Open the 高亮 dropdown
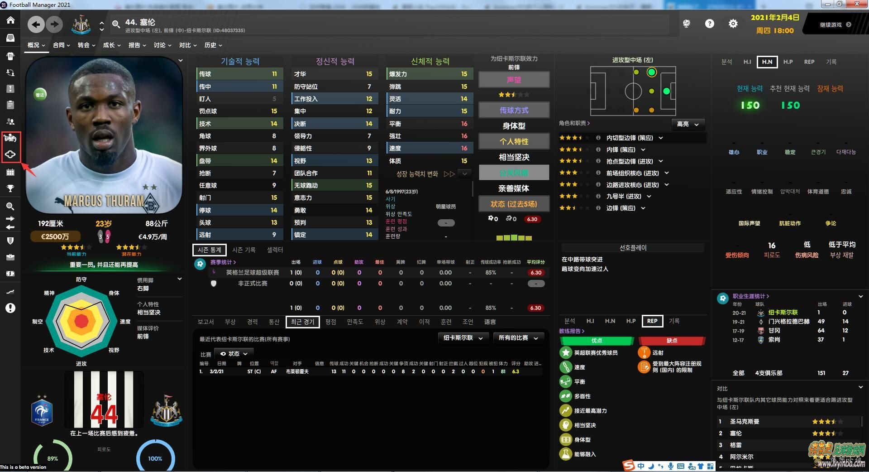The image size is (869, 472). pyautogui.click(x=688, y=124)
